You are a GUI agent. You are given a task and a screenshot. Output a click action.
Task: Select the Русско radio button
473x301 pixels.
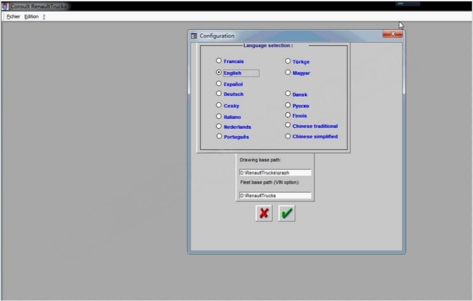pyautogui.click(x=288, y=105)
